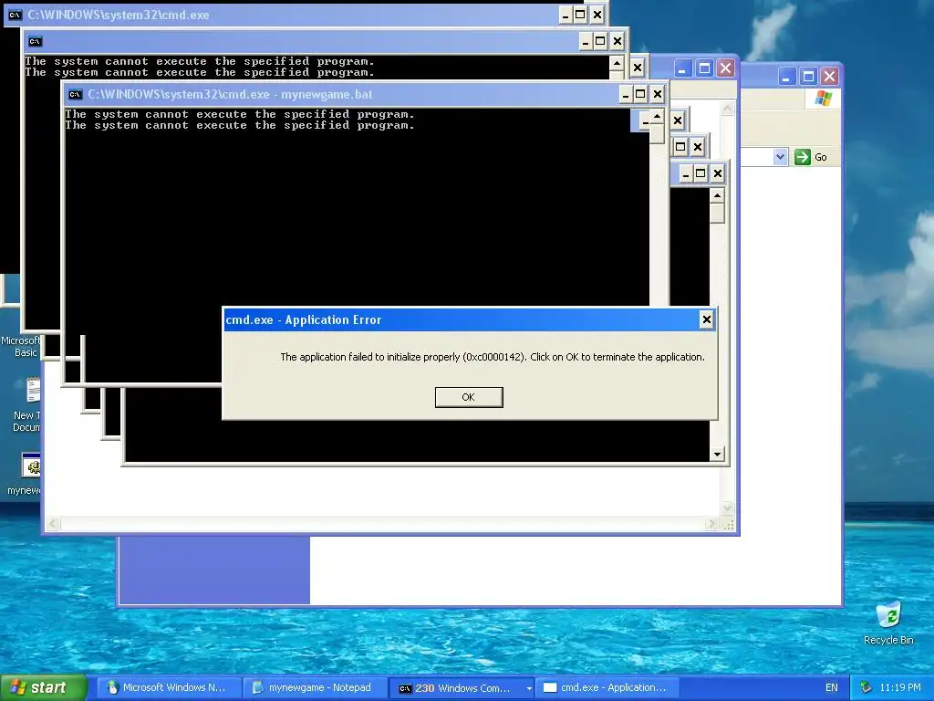934x701 pixels.
Task: Expand the address bar dropdown arrow
Action: (x=781, y=157)
